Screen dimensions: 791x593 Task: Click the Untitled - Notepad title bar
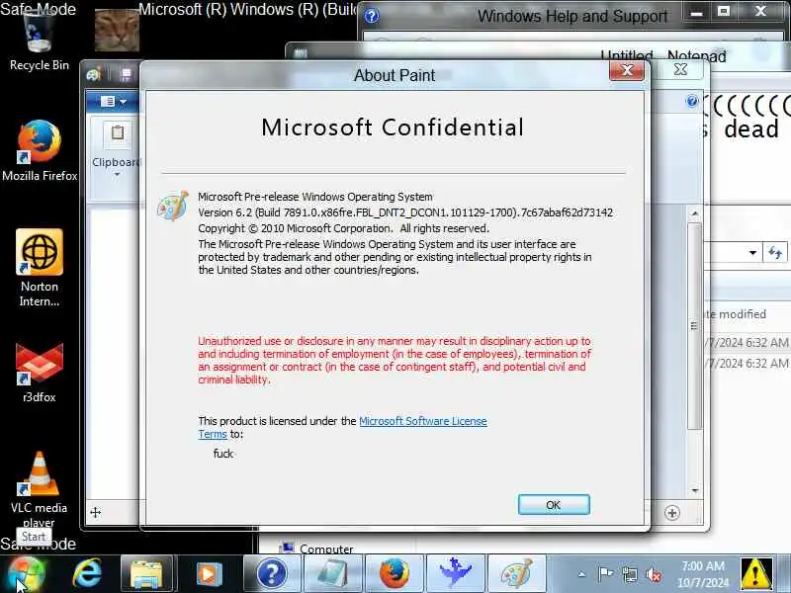click(x=662, y=55)
